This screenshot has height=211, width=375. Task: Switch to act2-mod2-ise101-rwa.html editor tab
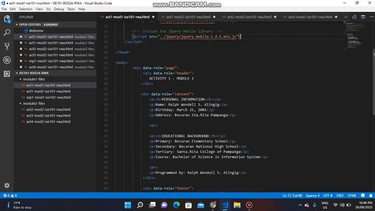click(x=249, y=17)
